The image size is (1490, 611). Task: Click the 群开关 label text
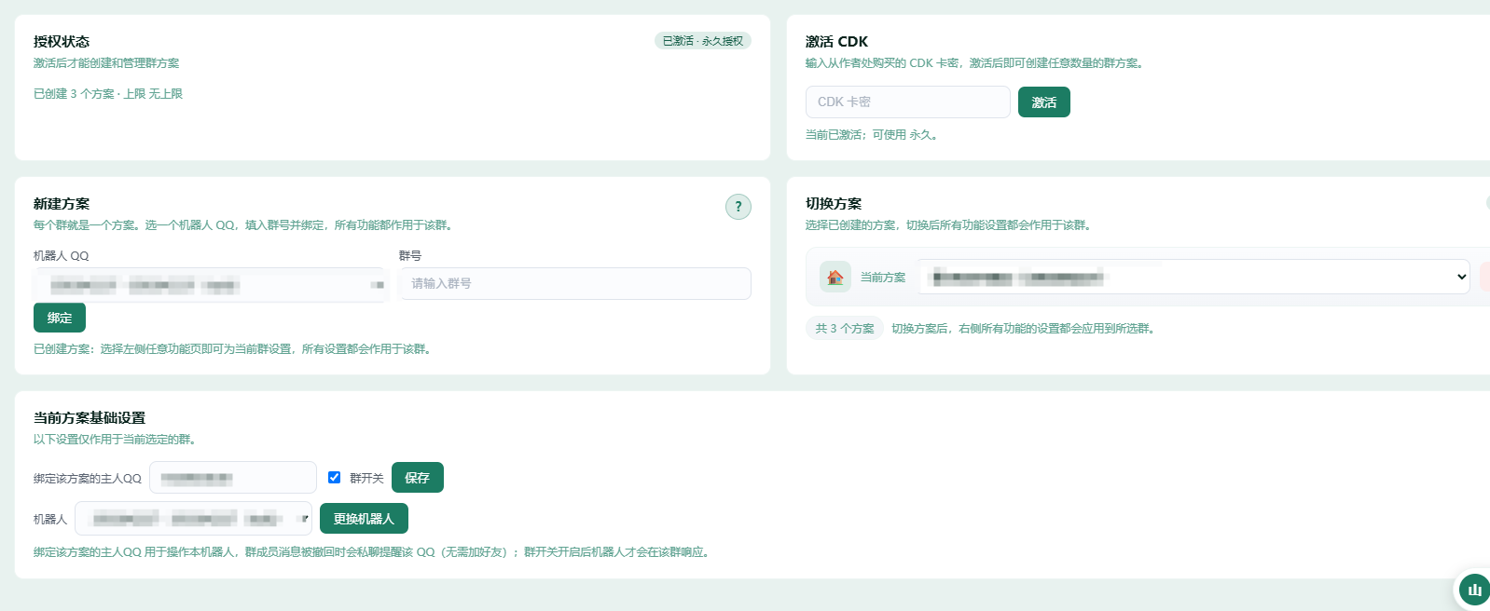(x=366, y=478)
